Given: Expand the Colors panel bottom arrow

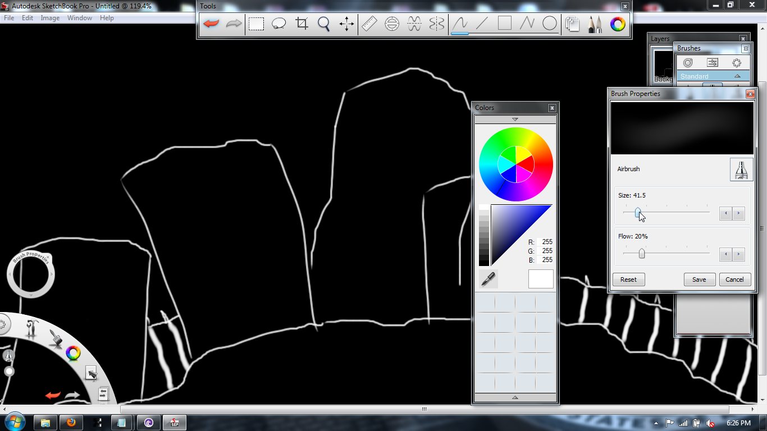Looking at the screenshot, I should 515,397.
